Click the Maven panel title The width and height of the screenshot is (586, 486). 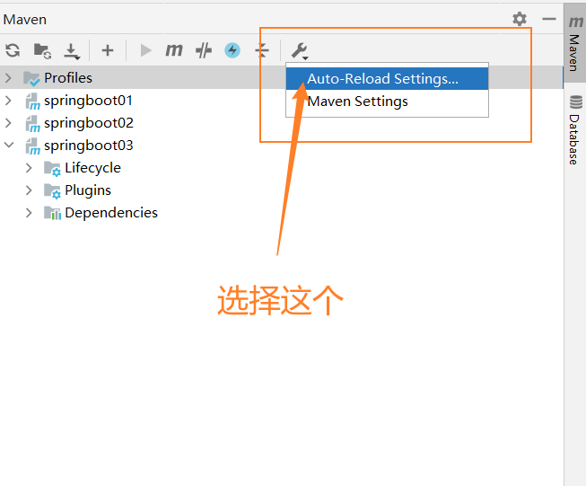pos(24,20)
